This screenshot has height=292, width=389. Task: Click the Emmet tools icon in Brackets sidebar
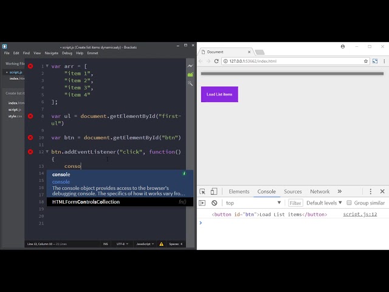pyautogui.click(x=190, y=83)
